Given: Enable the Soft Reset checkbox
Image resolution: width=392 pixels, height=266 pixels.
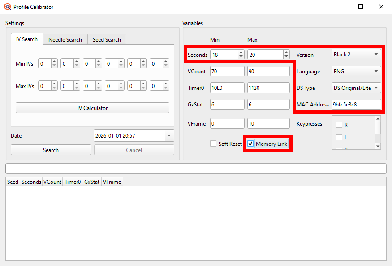Looking at the screenshot, I should (x=213, y=144).
